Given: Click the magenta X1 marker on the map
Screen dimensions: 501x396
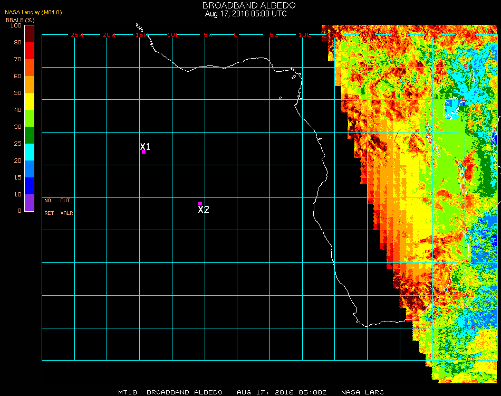Looking at the screenshot, I should tap(143, 152).
